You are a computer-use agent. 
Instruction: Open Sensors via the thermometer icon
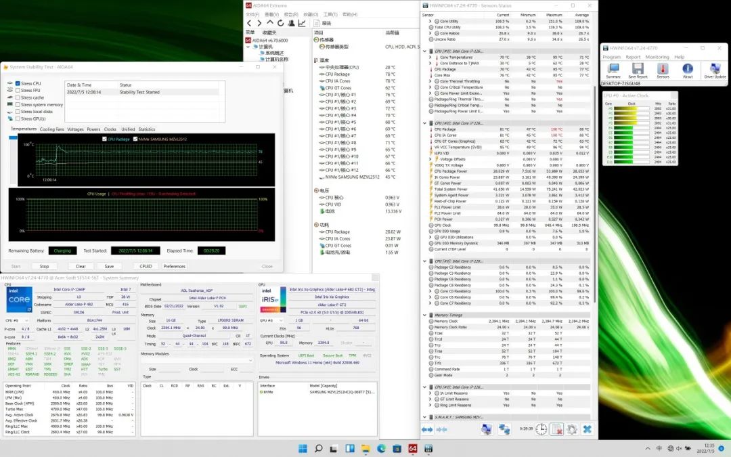tap(663, 70)
